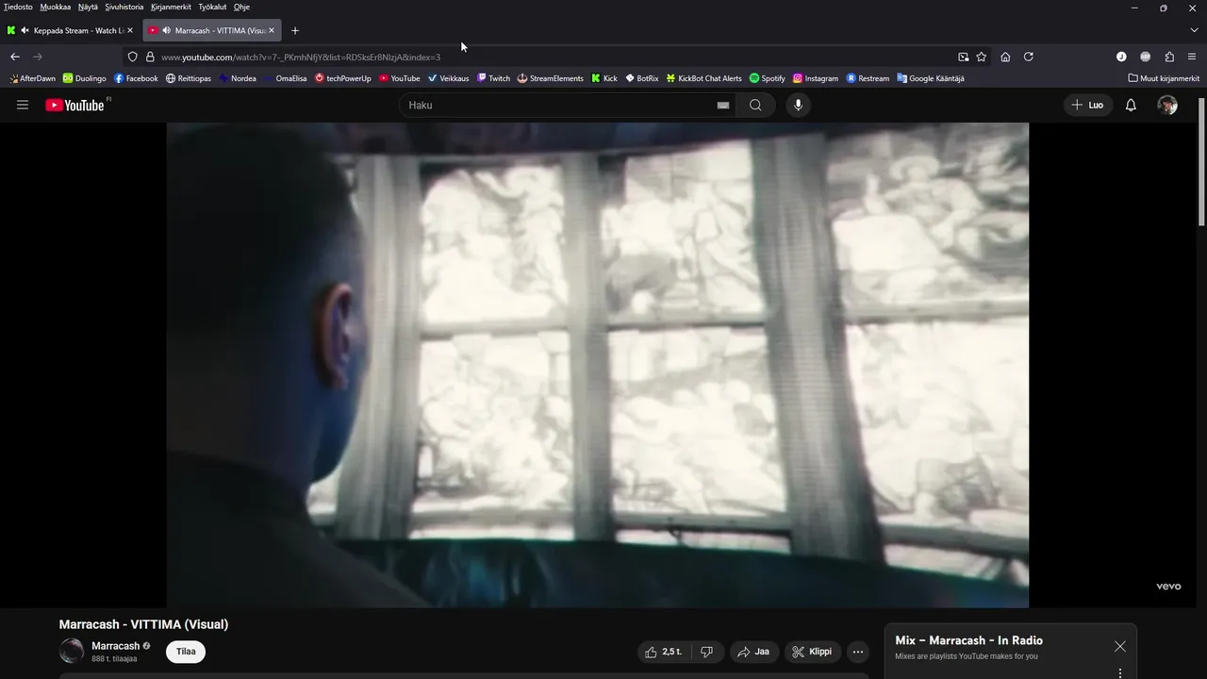Screen dimensions: 1207x679
Task: Subscribe with the Tilaa button
Action: (186, 652)
